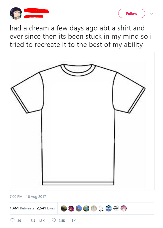Click the envelope direct message icon
163x228 pixels.
coord(74,221)
